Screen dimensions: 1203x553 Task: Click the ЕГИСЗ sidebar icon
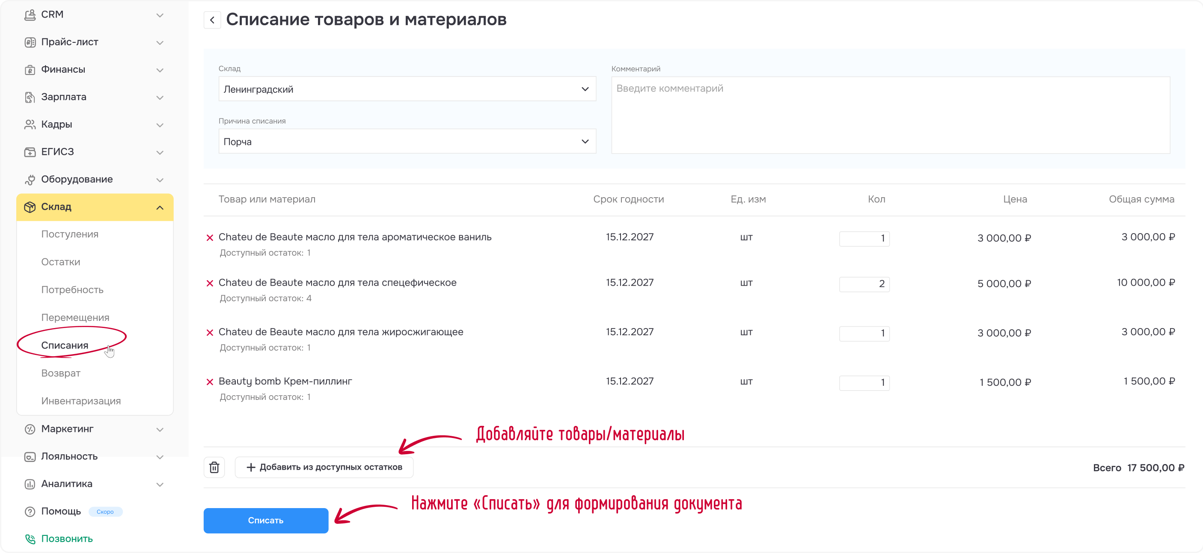(30, 152)
